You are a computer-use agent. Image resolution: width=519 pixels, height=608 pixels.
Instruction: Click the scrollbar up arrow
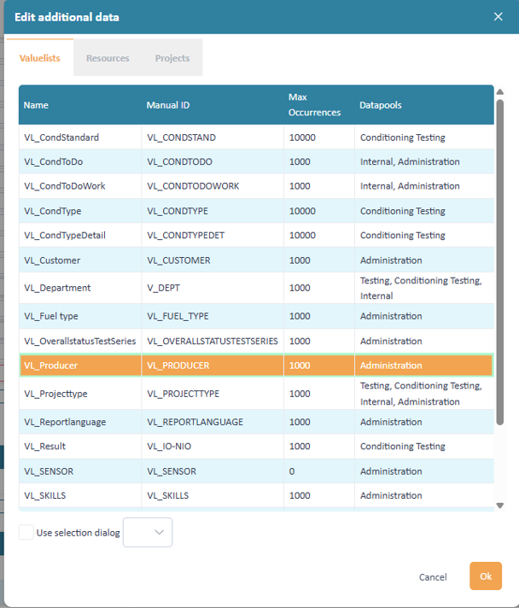pos(500,92)
